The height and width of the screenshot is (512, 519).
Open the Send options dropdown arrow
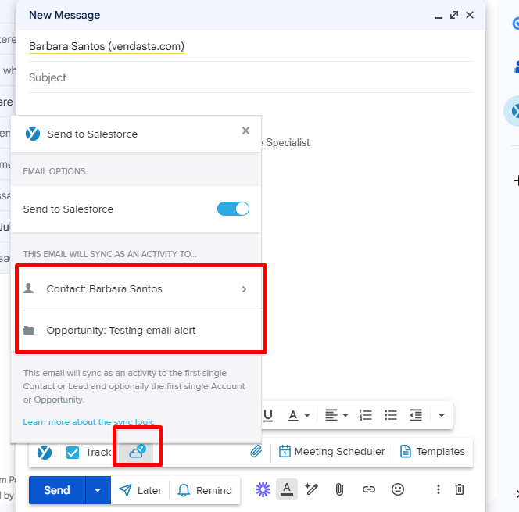[98, 490]
